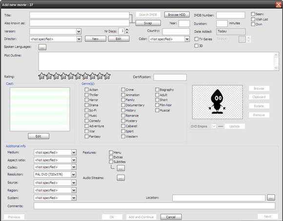Click the Comments input field
283x221 pixels.
tap(155, 206)
